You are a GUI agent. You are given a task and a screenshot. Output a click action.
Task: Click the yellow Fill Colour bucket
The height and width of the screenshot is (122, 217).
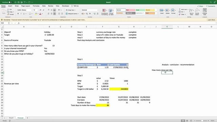point(36,14)
